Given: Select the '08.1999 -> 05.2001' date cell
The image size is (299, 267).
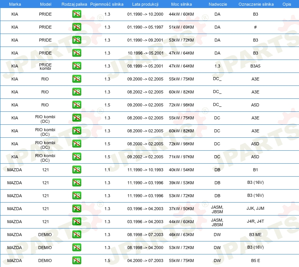Looking at the screenshot, I should tap(145, 66).
